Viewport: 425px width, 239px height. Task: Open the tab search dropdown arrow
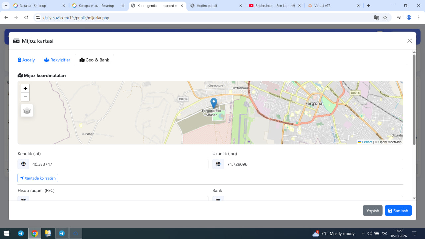point(6,6)
